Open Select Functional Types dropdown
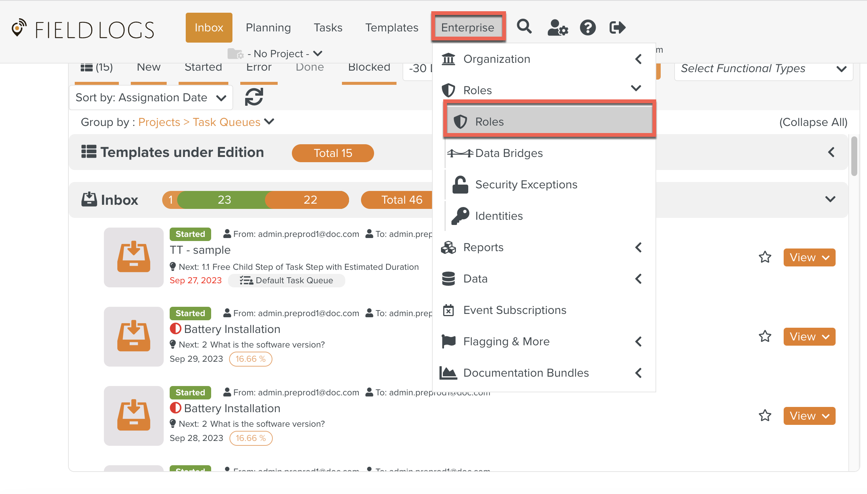This screenshot has height=494, width=867. tap(763, 69)
